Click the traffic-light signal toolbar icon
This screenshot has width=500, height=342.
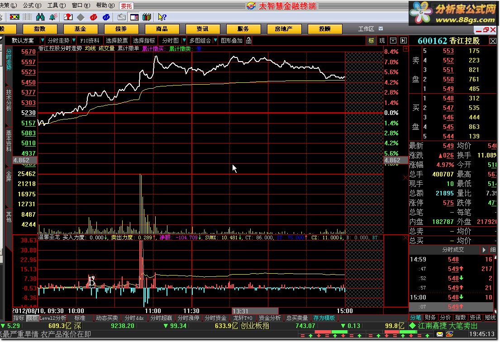[x=14, y=17]
